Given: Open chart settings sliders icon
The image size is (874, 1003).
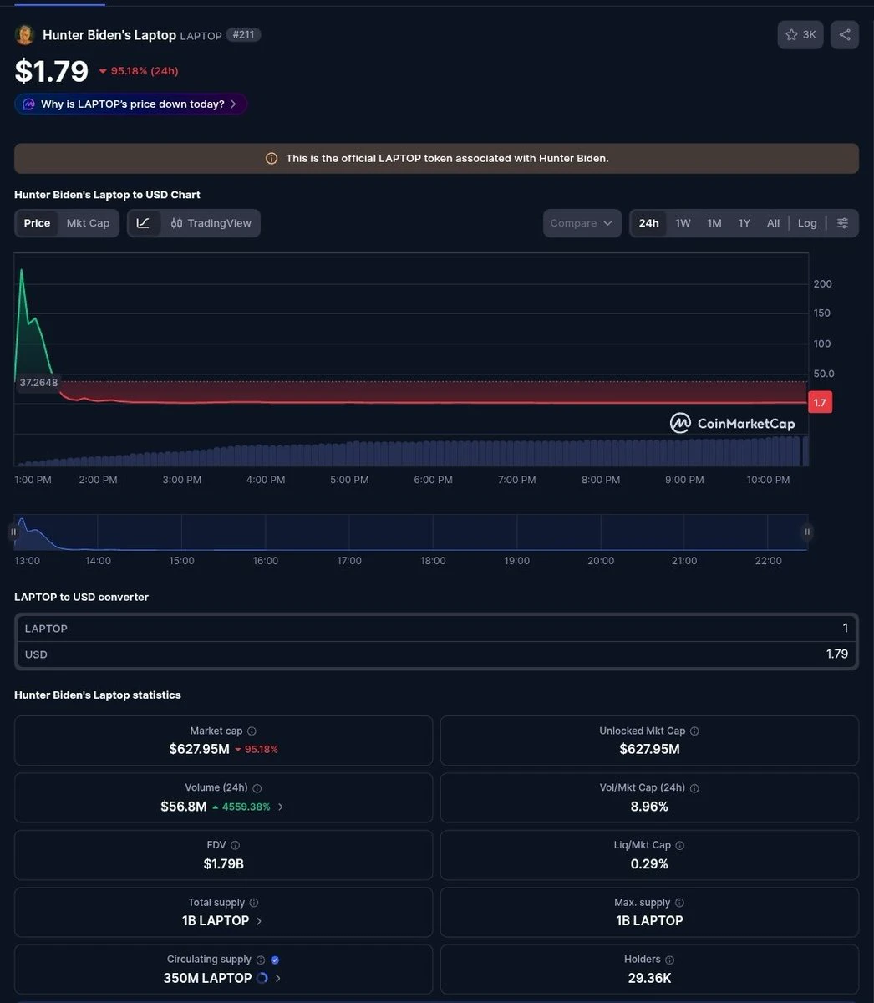Looking at the screenshot, I should [x=842, y=223].
